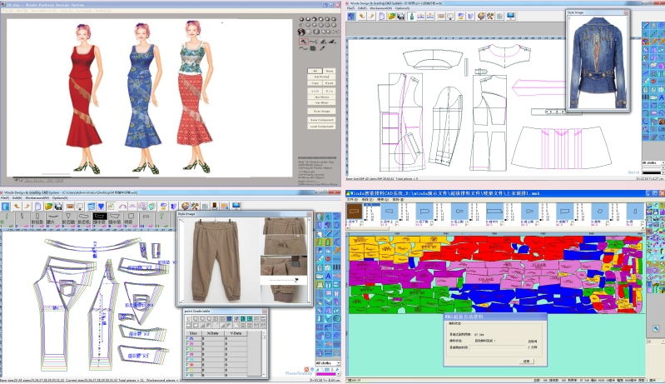Screen dimensions: 665x384
Task: Open File(F) menu in bottom-left Grading window
Action: click(5, 198)
